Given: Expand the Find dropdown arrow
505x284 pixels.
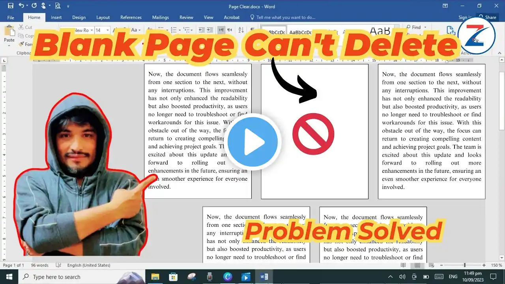Looking at the screenshot, I should [x=425, y=28].
